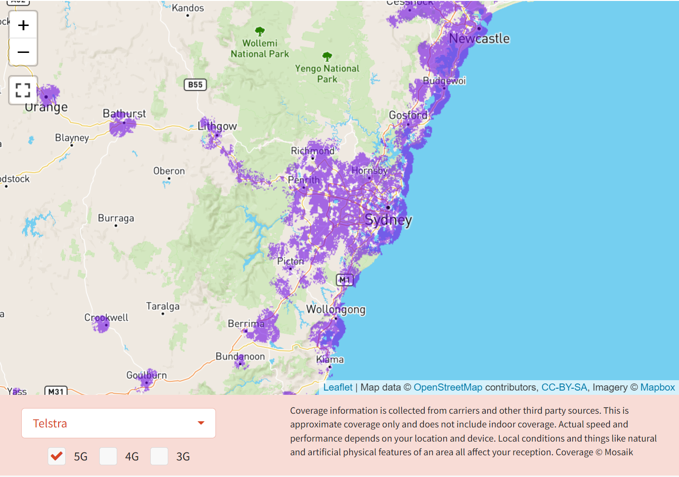This screenshot has height=477, width=679.
Task: Click the Sydney city label
Action: coord(388,220)
